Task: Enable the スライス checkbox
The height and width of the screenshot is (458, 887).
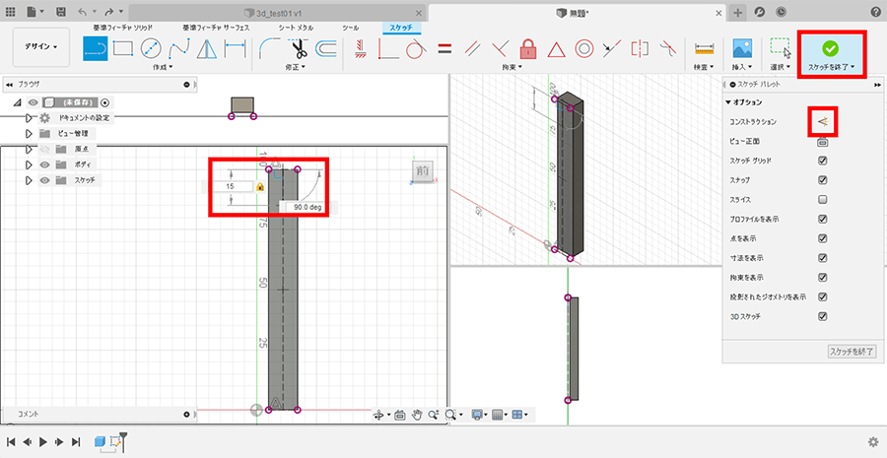Action: (x=822, y=199)
